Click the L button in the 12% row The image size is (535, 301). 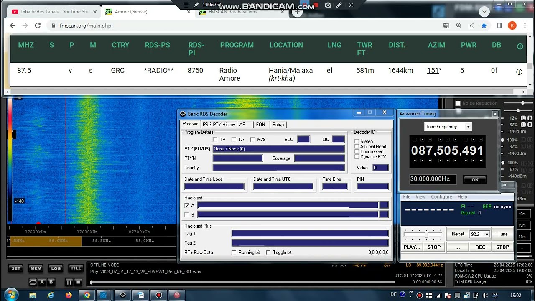pyautogui.click(x=523, y=118)
